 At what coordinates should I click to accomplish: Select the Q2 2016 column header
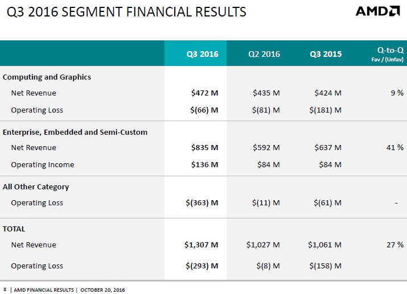(x=264, y=54)
